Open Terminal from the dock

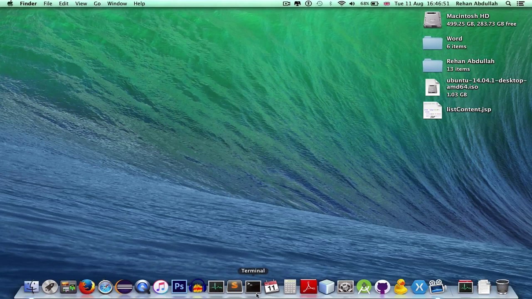pos(253,287)
